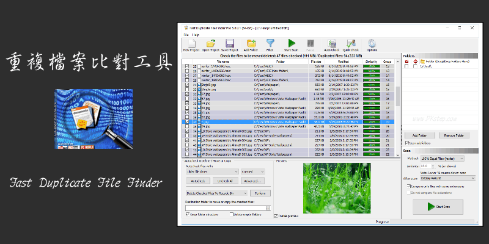Viewport: 489px width, 244px height.
Task: Click the Autocheck button
Action: pyautogui.click(x=198, y=181)
